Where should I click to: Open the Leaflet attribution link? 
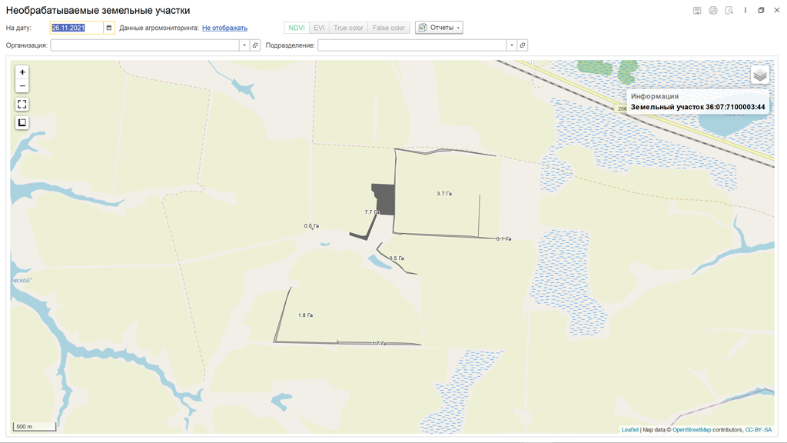click(629, 430)
